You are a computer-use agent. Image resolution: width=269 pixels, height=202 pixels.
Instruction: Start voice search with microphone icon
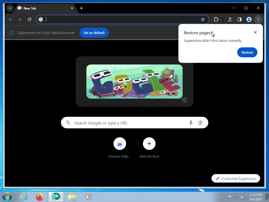click(x=191, y=123)
